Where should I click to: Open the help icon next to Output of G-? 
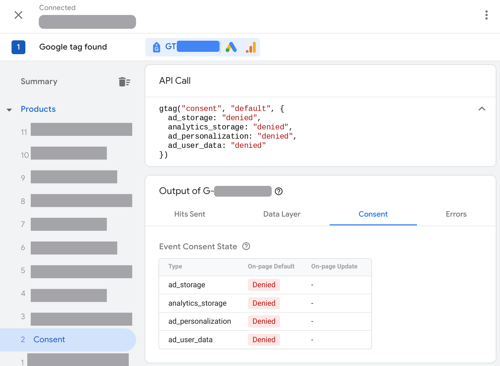click(x=279, y=191)
